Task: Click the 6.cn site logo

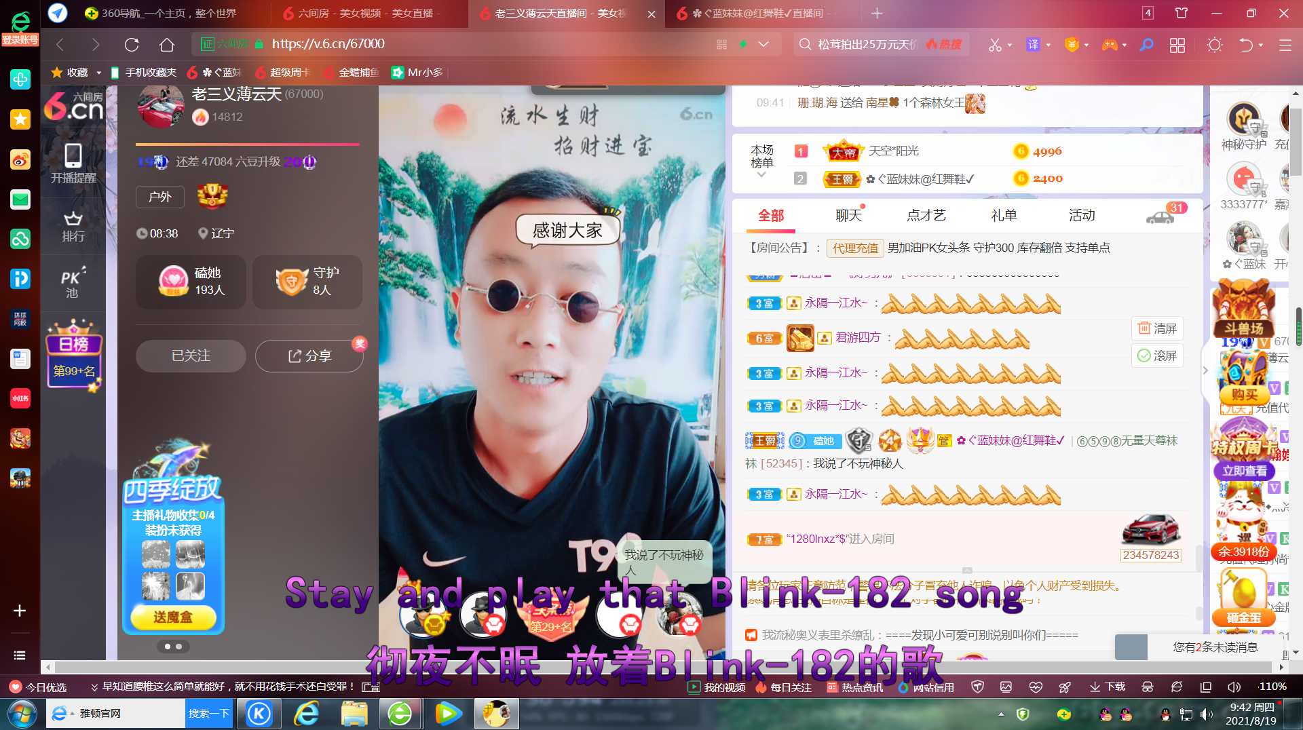Action: click(x=73, y=107)
